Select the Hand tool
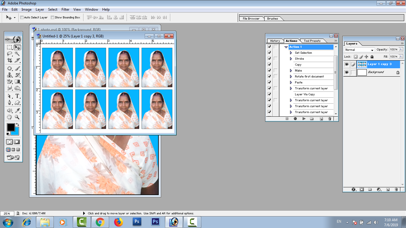The image size is (406, 228). [10, 117]
